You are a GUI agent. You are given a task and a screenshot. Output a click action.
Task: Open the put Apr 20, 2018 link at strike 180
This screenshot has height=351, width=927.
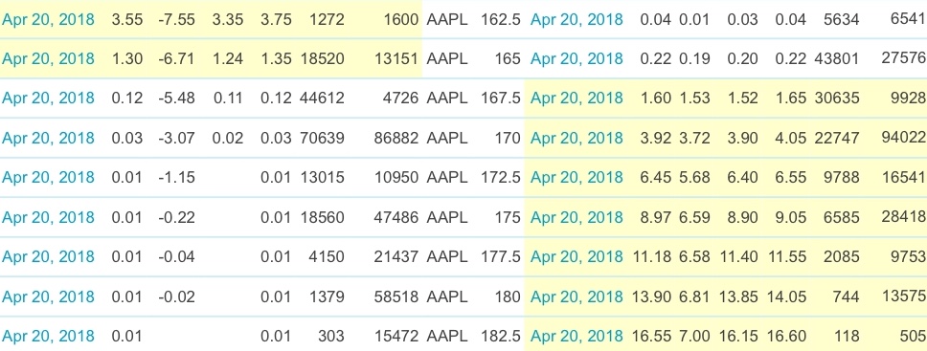click(x=577, y=296)
